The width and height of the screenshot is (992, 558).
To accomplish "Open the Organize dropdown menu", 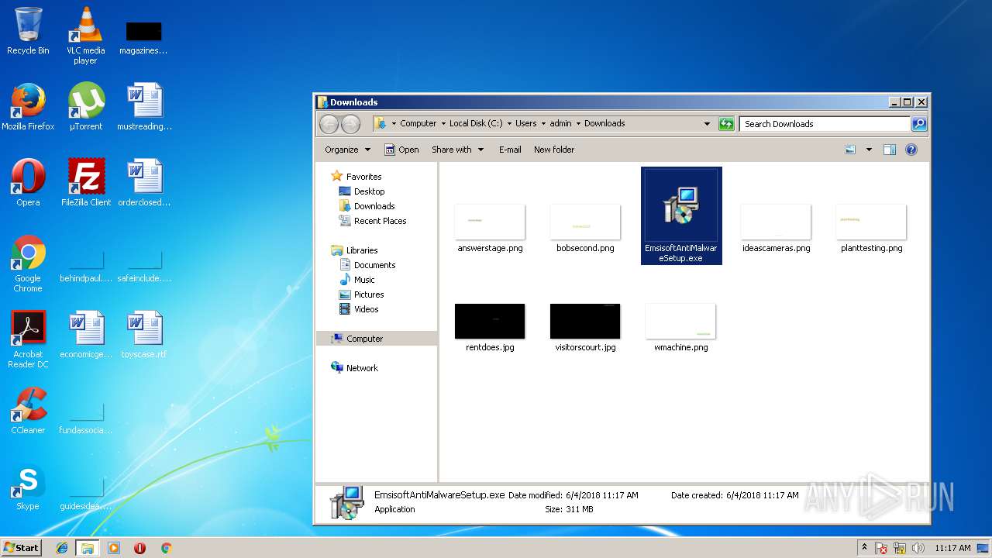I will click(347, 150).
